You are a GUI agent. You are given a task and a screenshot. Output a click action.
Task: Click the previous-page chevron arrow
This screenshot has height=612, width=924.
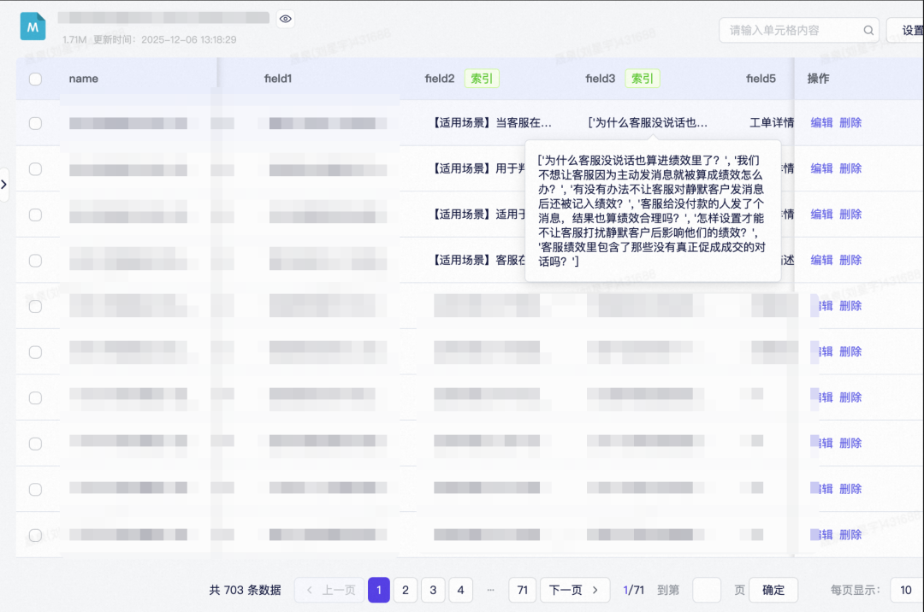tap(309, 590)
